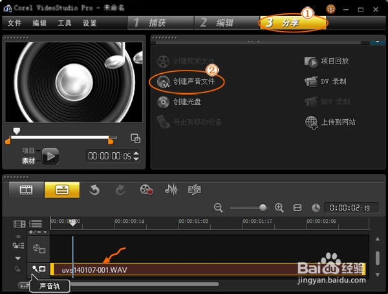388x294 pixels.
Task: Switch to storyboard view
Action: click(x=26, y=190)
